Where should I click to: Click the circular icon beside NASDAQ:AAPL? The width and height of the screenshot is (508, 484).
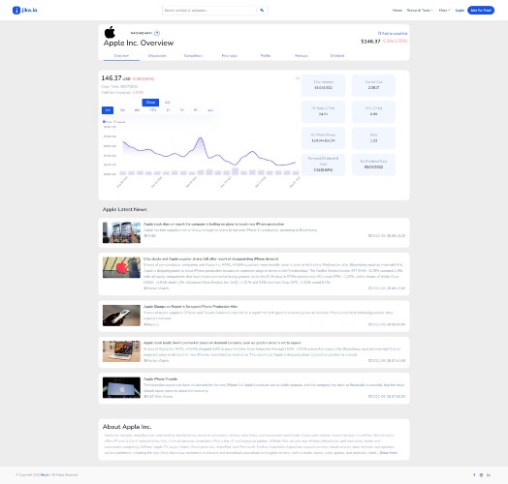coord(157,33)
